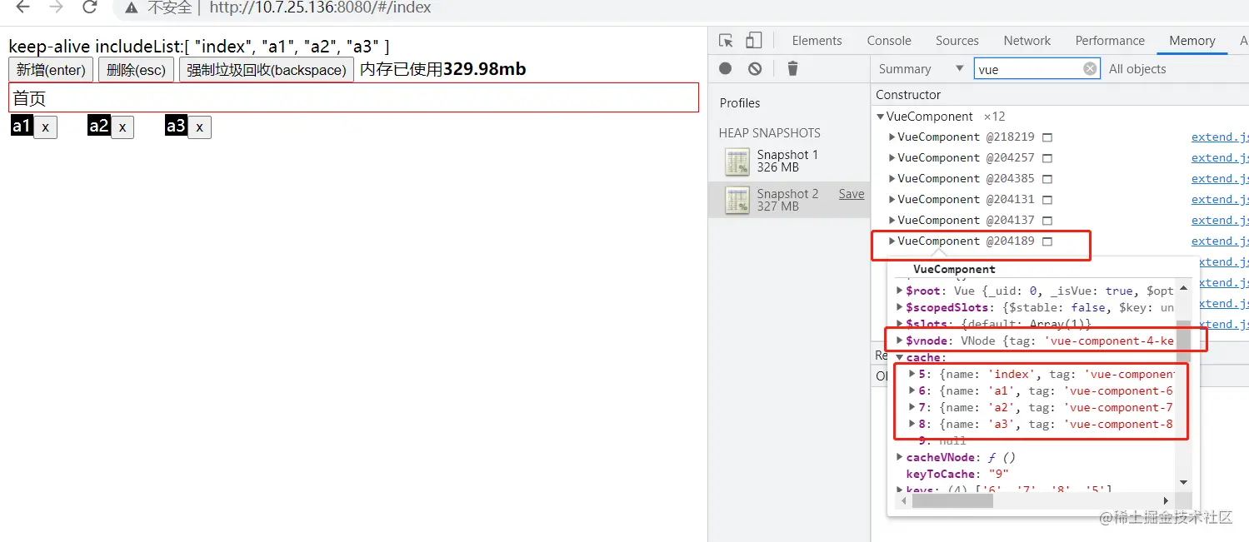Expand the cacheVNode function property

899,457
